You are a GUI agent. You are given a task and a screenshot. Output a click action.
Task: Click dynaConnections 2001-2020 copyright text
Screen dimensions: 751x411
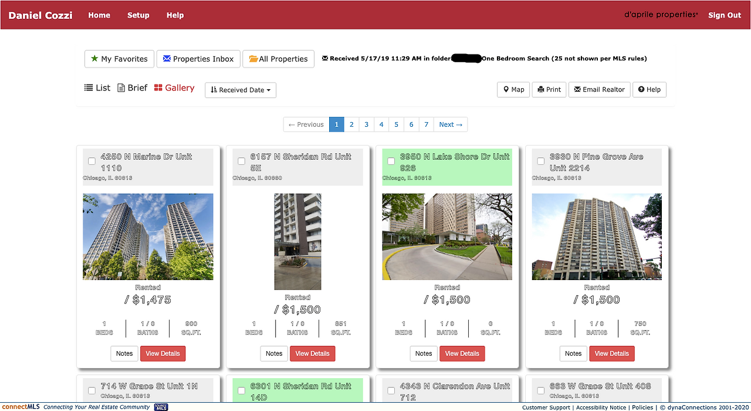pyautogui.click(x=704, y=407)
